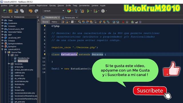Viewport: 183px width, 103px height.
Task: Collapse the POO folder node
Action: 9,55
